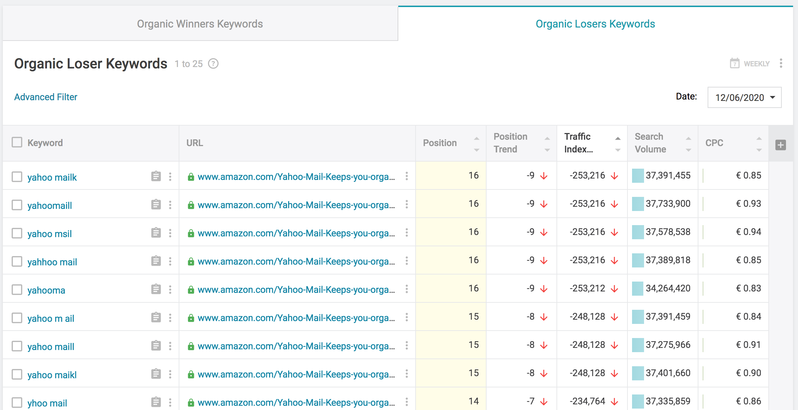Open the keyword options dots for yahhoo mail
798x410 pixels.
click(170, 261)
